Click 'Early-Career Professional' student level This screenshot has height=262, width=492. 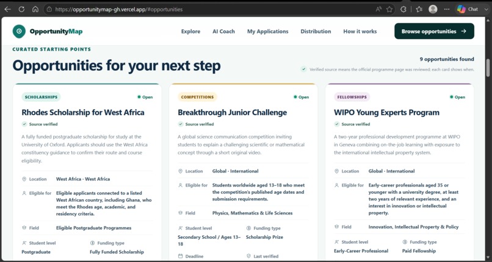click(361, 251)
